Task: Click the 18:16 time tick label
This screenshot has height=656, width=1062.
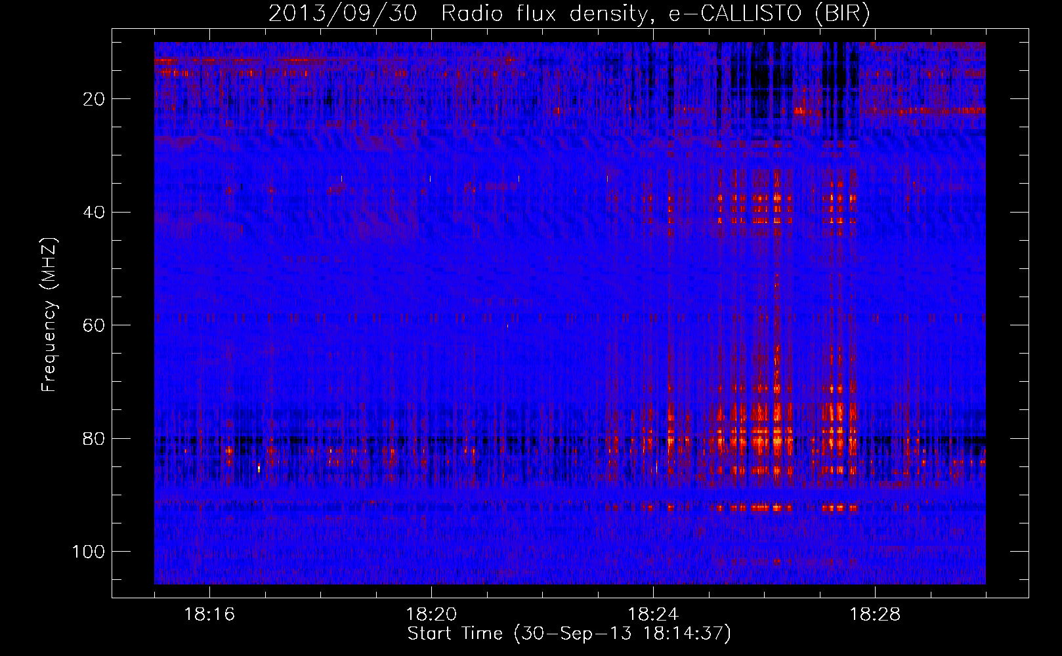Action: (209, 615)
